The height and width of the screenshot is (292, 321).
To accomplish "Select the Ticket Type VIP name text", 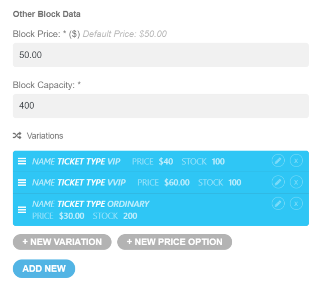I will pyautogui.click(x=89, y=162).
